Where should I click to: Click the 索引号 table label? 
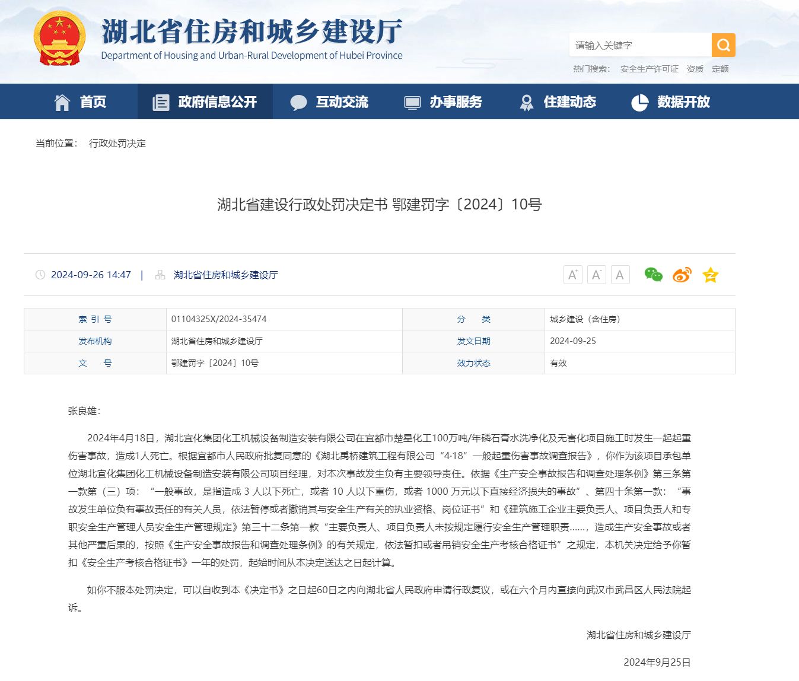(x=95, y=319)
